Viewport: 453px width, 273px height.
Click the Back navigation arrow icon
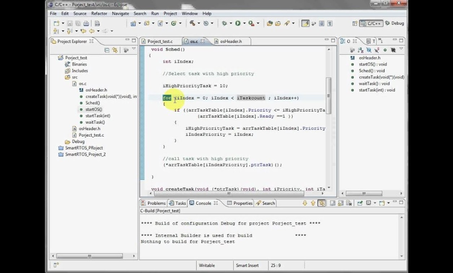92,31
